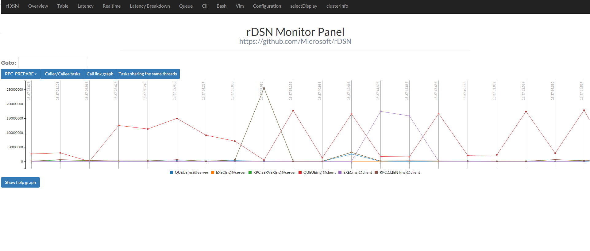Click the 13:37:51.002 time label
The height and width of the screenshot is (251, 590).
pos(494,91)
